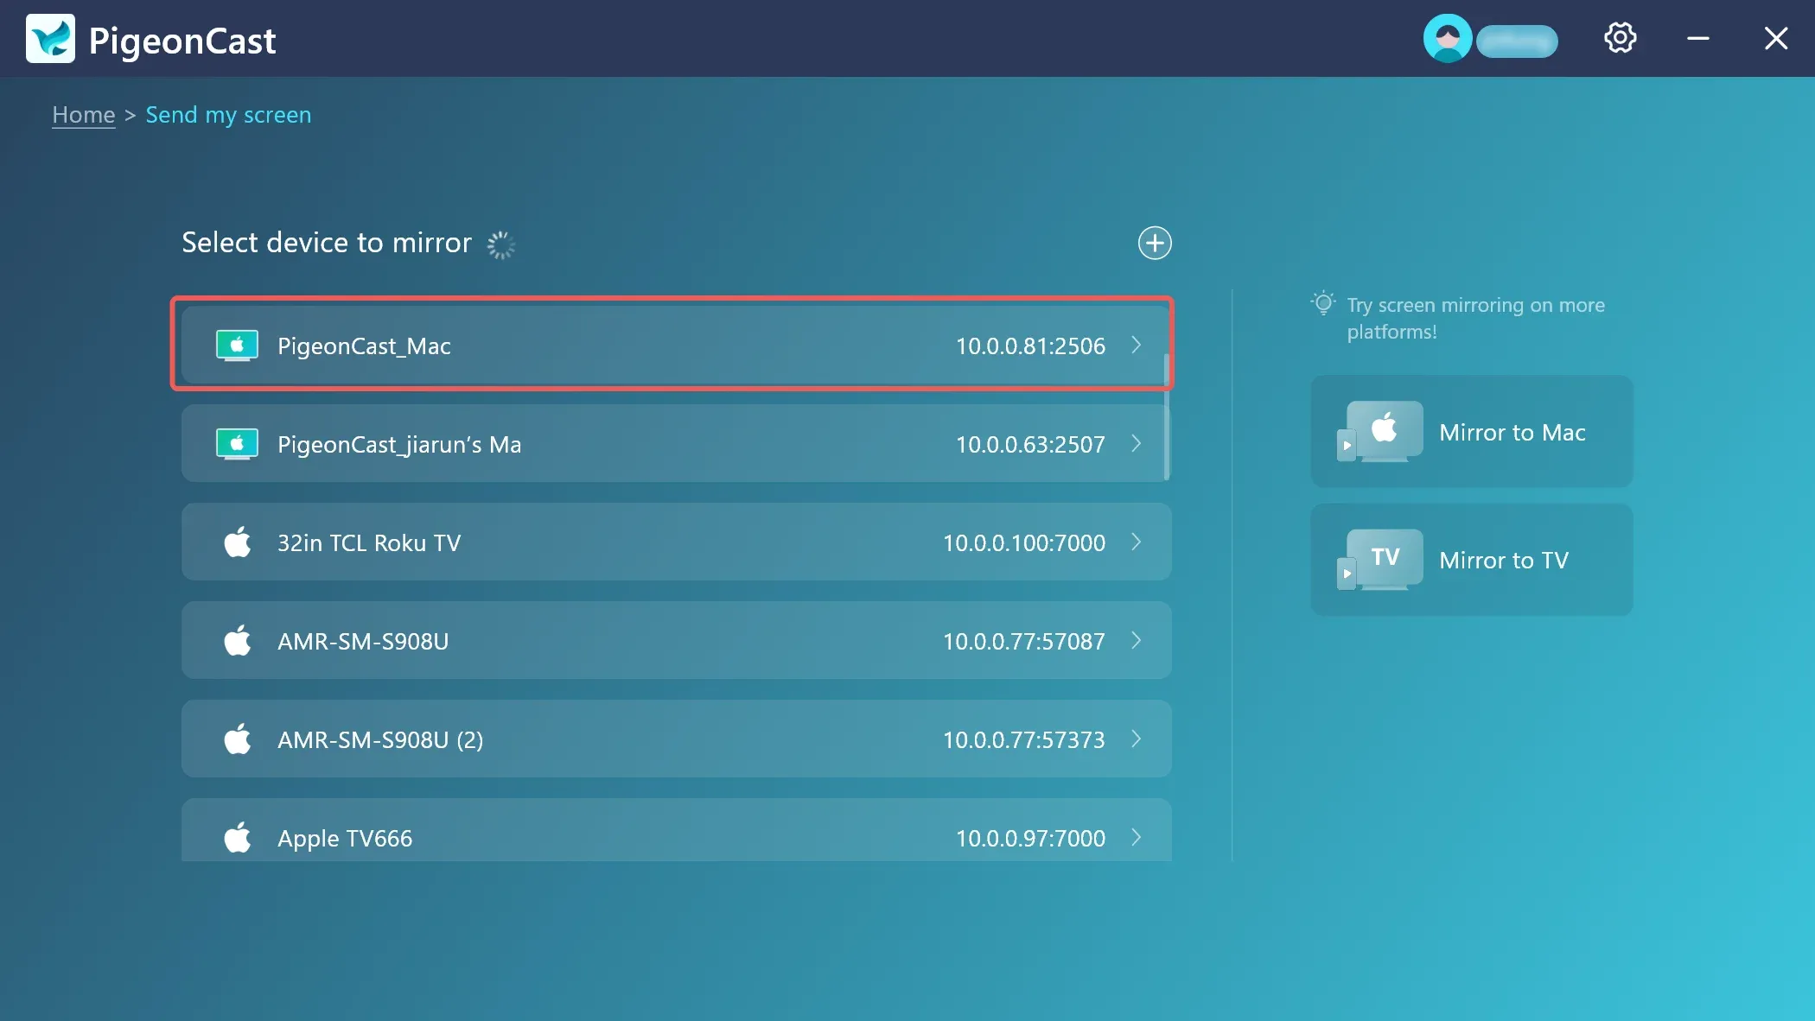Open the settings gear icon

coord(1620,38)
